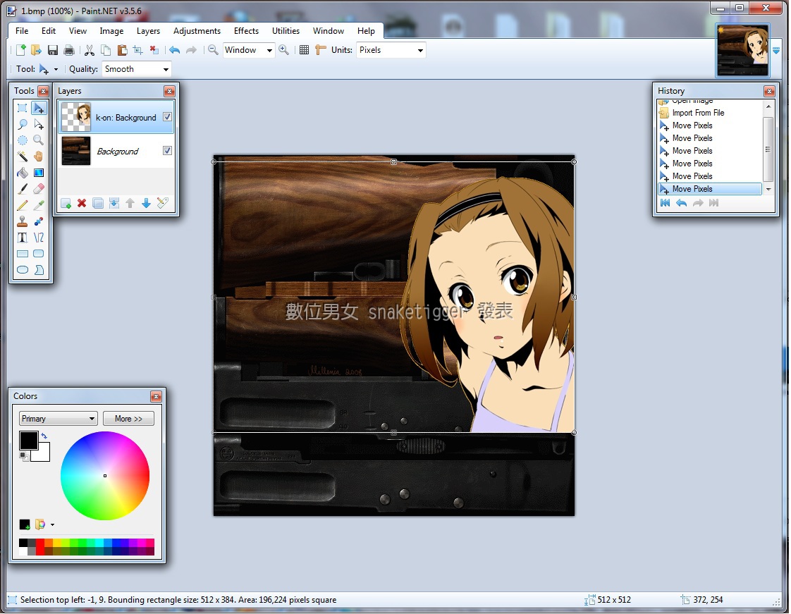Open the Adjustments menu
Image resolution: width=791 pixels, height=614 pixels.
(197, 31)
